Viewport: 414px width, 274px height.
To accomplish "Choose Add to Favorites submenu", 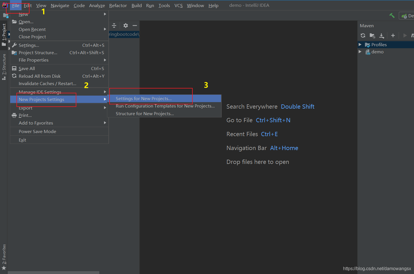I will (x=59, y=123).
